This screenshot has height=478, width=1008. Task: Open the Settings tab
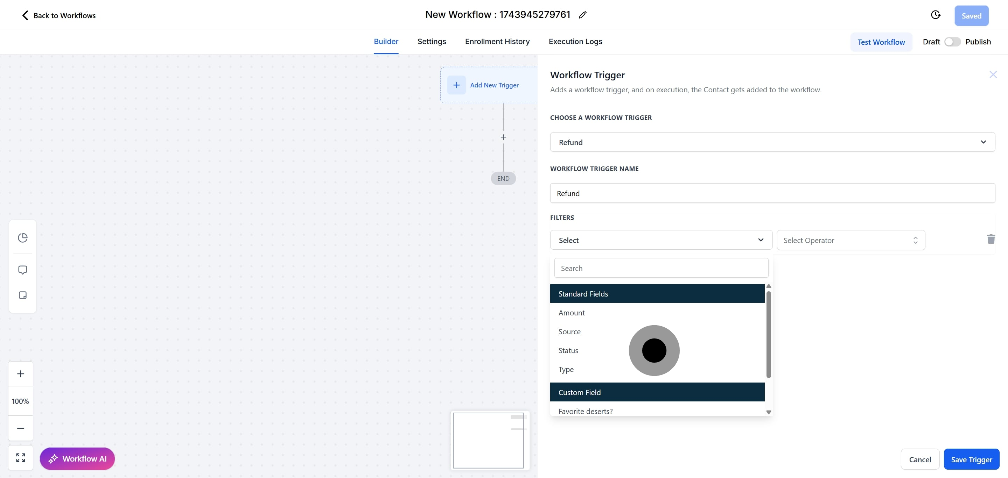[x=432, y=41]
